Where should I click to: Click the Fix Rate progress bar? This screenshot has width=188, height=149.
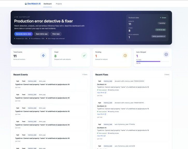[153, 61]
